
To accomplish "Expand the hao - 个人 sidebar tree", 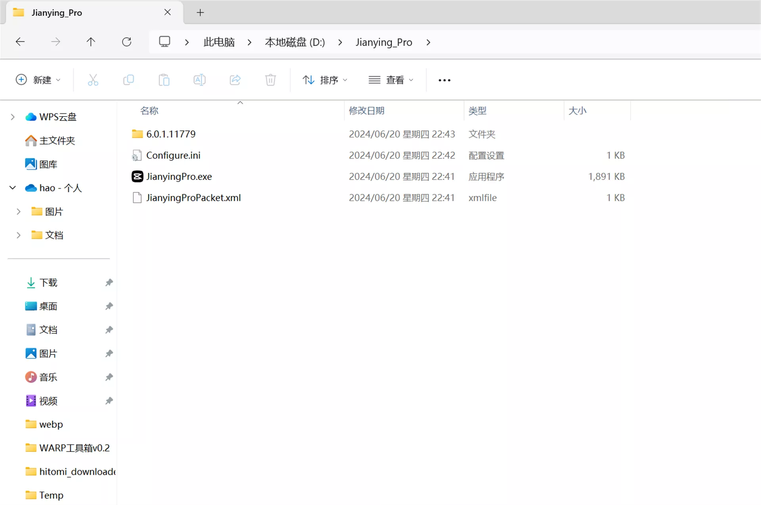I will tap(12, 188).
